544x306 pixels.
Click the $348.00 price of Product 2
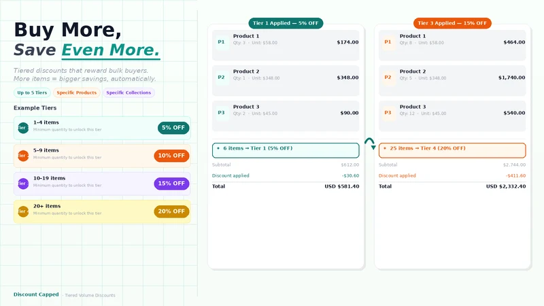coord(347,78)
